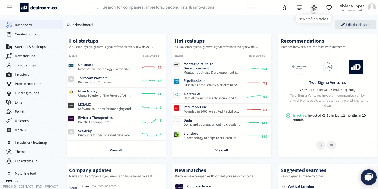Click the Red Rabbit inc logo
Image resolution: width=378 pixels, height=189 pixels.
177,108
